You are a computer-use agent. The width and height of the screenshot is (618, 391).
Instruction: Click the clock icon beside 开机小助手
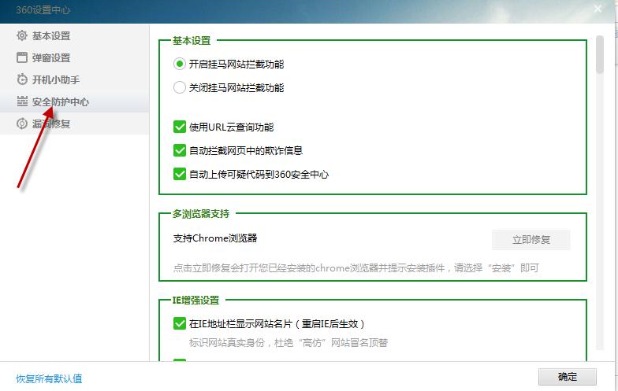click(22, 79)
